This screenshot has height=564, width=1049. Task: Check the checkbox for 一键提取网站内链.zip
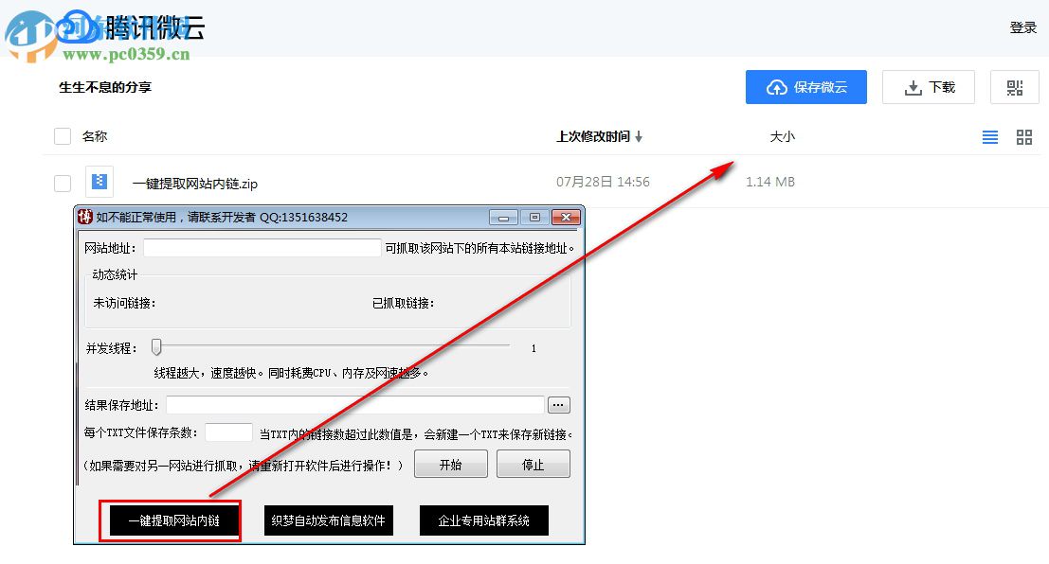tap(62, 181)
